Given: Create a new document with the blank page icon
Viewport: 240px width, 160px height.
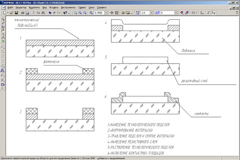Looking at the screenshot, I should coord(4,13).
